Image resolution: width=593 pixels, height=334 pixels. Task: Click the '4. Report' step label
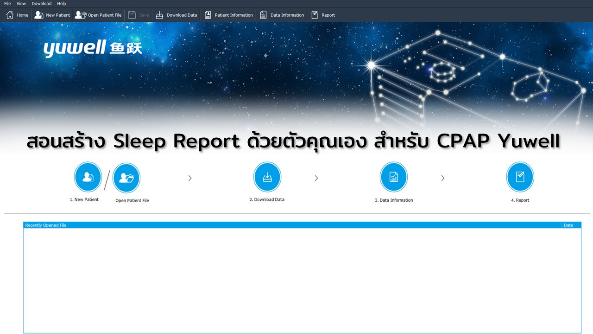click(x=520, y=200)
